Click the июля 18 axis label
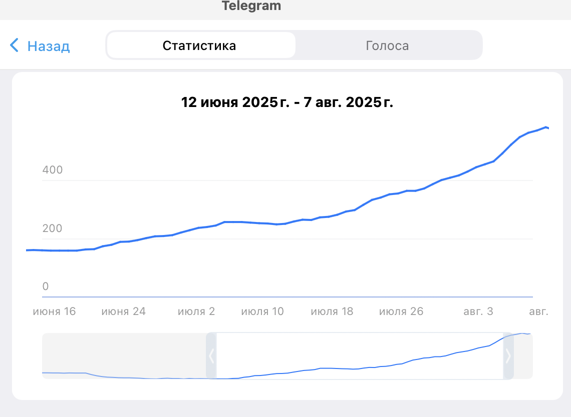Screen dimensions: 571x417 tap(332, 311)
